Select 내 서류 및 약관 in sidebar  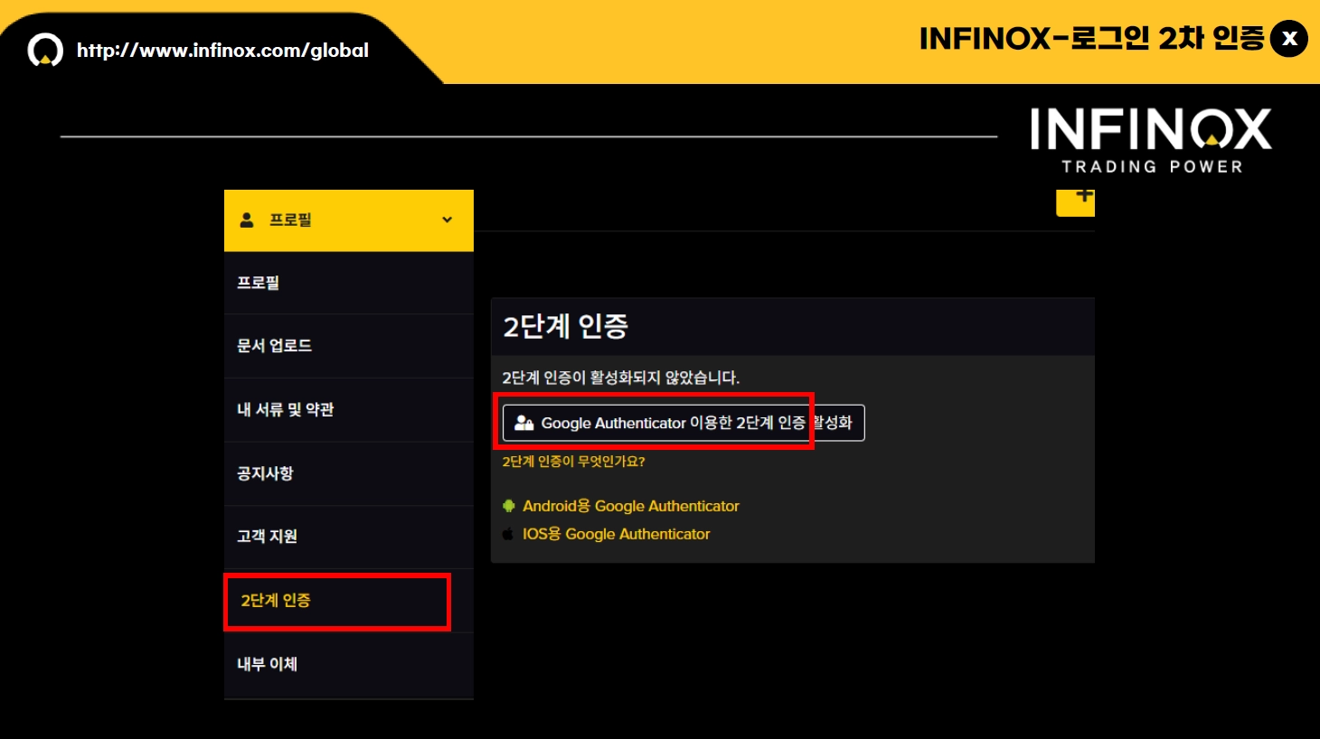point(349,410)
